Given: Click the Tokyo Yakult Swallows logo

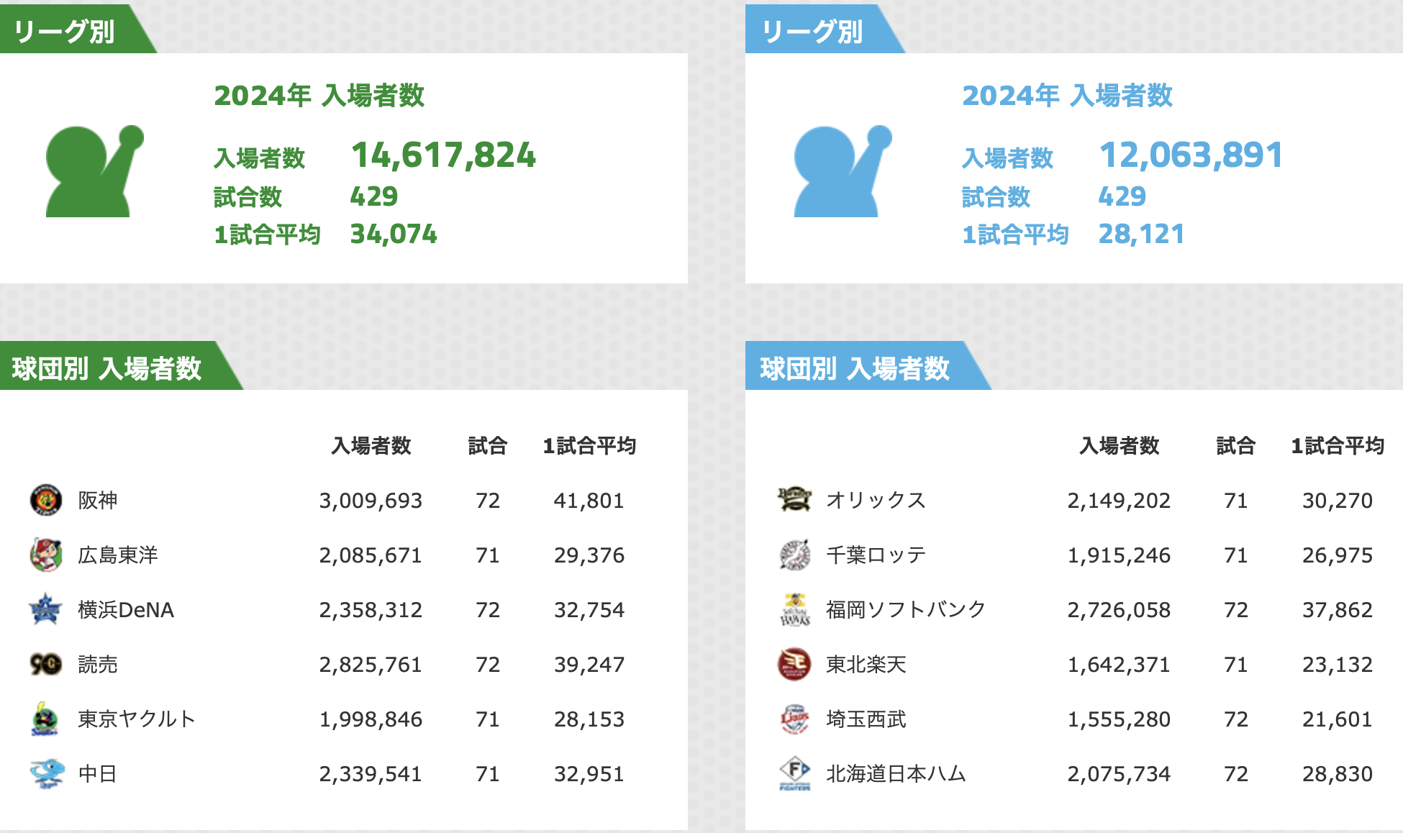Looking at the screenshot, I should [46, 719].
